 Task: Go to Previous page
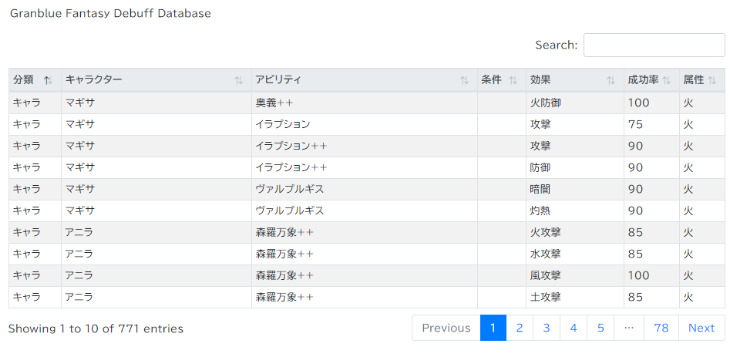pyautogui.click(x=446, y=328)
